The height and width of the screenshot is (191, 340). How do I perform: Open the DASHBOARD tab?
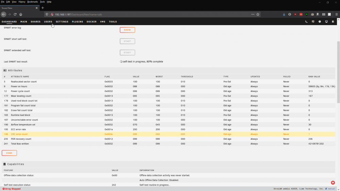[9, 22]
